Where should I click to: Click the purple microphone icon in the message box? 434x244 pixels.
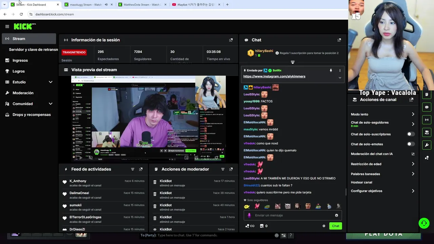(x=249, y=215)
